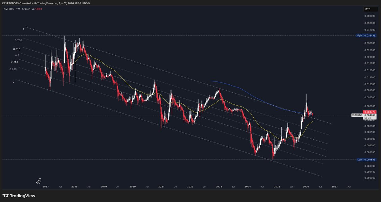Viewport: 381px width, 202px height.
Task: Click the red 0.004776 price tag
Action: (x=369, y=112)
